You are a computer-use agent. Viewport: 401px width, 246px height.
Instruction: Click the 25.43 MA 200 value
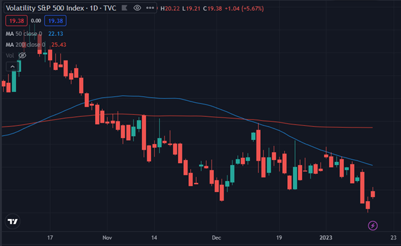[58, 45]
